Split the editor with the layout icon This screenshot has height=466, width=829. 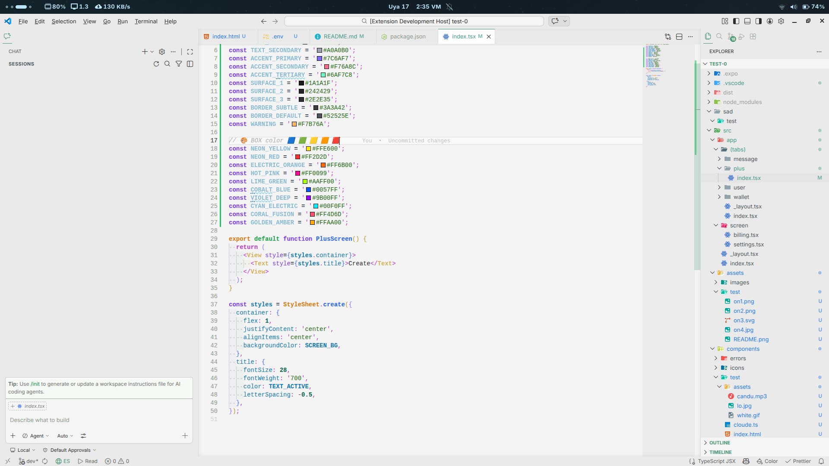(x=679, y=37)
